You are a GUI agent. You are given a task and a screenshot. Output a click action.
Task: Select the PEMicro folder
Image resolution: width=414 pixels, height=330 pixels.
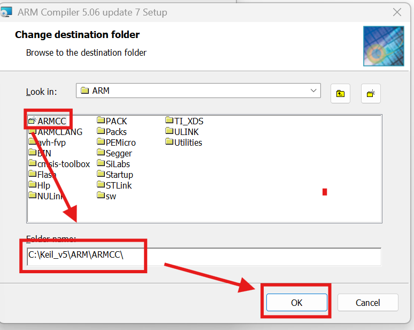(117, 142)
